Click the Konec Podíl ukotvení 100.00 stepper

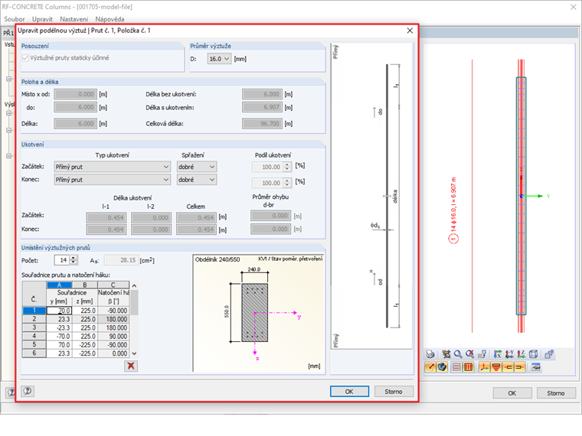(x=287, y=183)
